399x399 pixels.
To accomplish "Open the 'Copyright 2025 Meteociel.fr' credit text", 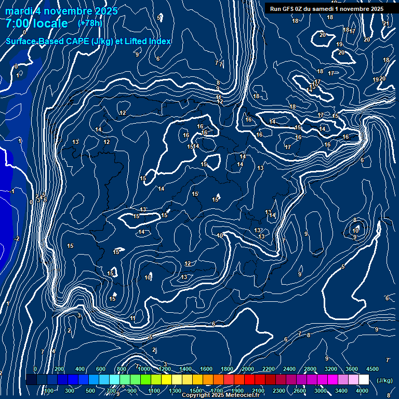I will (221, 395).
